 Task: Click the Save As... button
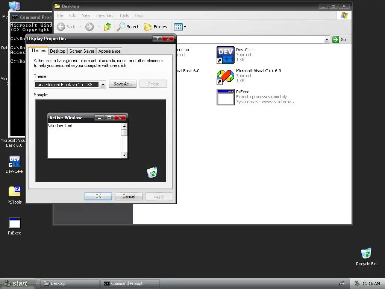pos(123,84)
